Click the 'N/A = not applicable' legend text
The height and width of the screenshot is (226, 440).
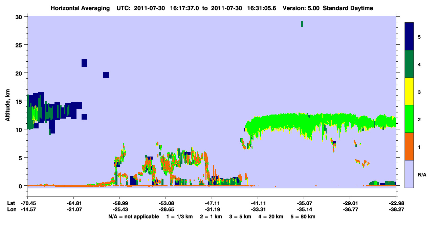(133, 217)
